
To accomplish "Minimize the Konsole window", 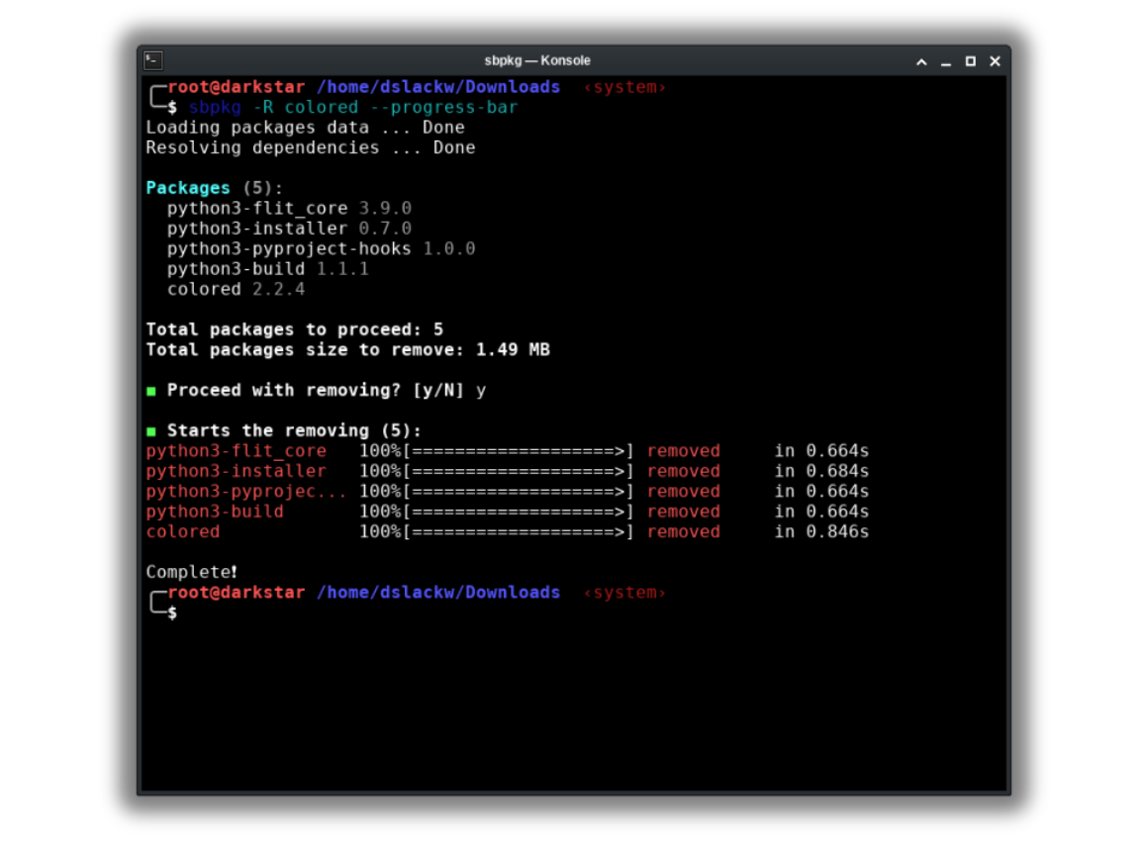I will click(x=945, y=61).
